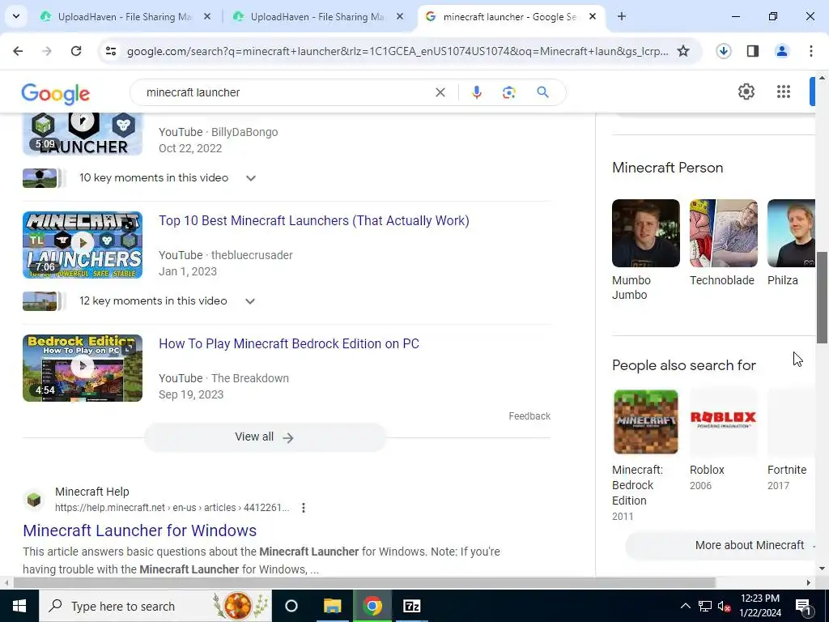Open the network tray icon
The height and width of the screenshot is (622, 829).
[x=704, y=606]
